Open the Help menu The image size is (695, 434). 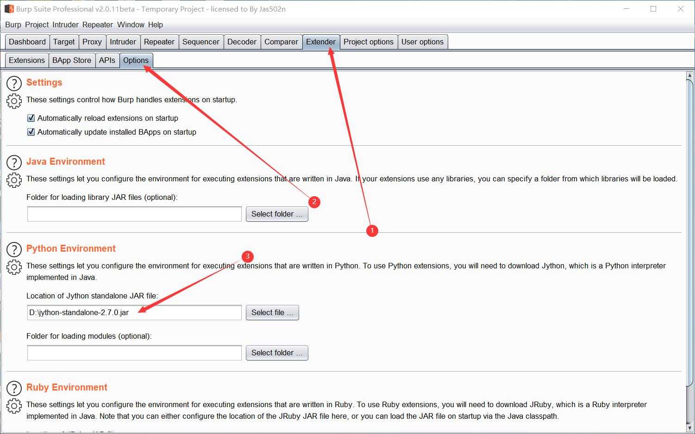(x=156, y=25)
